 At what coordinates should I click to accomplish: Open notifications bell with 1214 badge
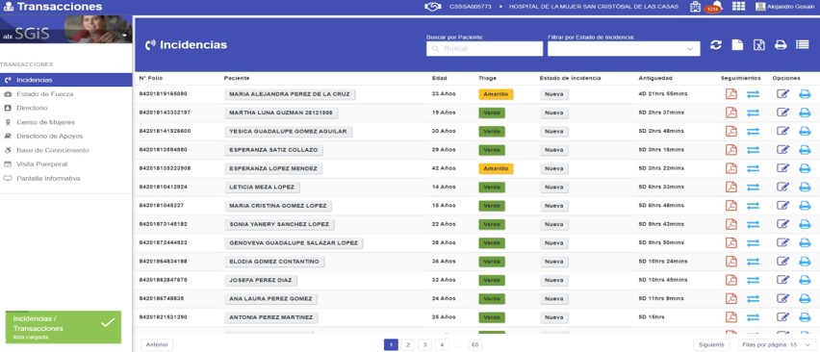click(713, 7)
